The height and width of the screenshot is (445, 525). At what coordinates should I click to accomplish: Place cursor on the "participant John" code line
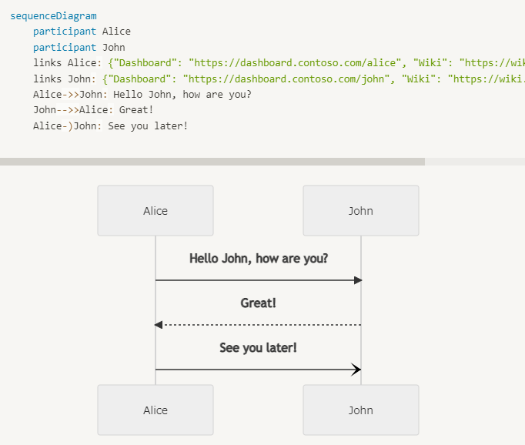[x=79, y=48]
